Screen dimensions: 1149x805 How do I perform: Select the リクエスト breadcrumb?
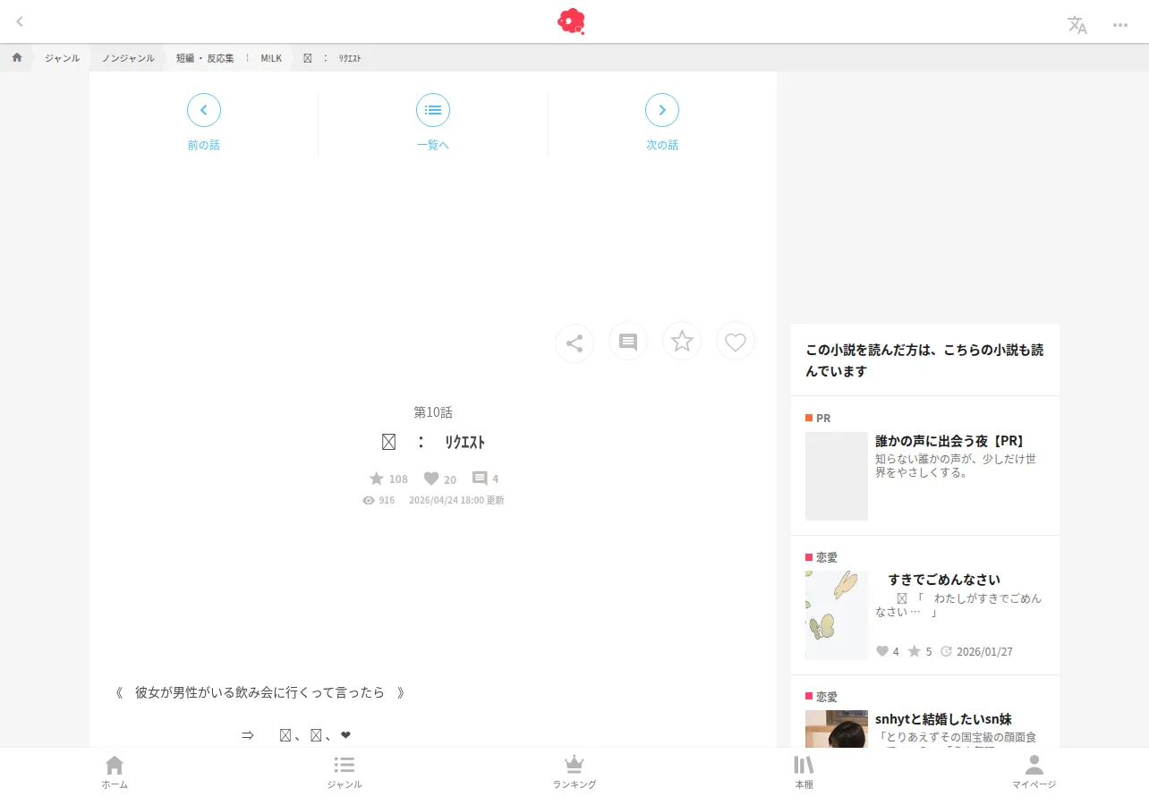(x=332, y=58)
